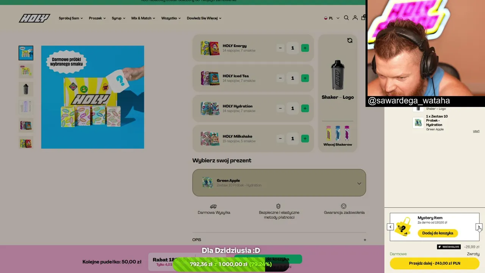Open the Dowiedz Się Więcej menu
This screenshot has width=485, height=273.
tap(204, 18)
